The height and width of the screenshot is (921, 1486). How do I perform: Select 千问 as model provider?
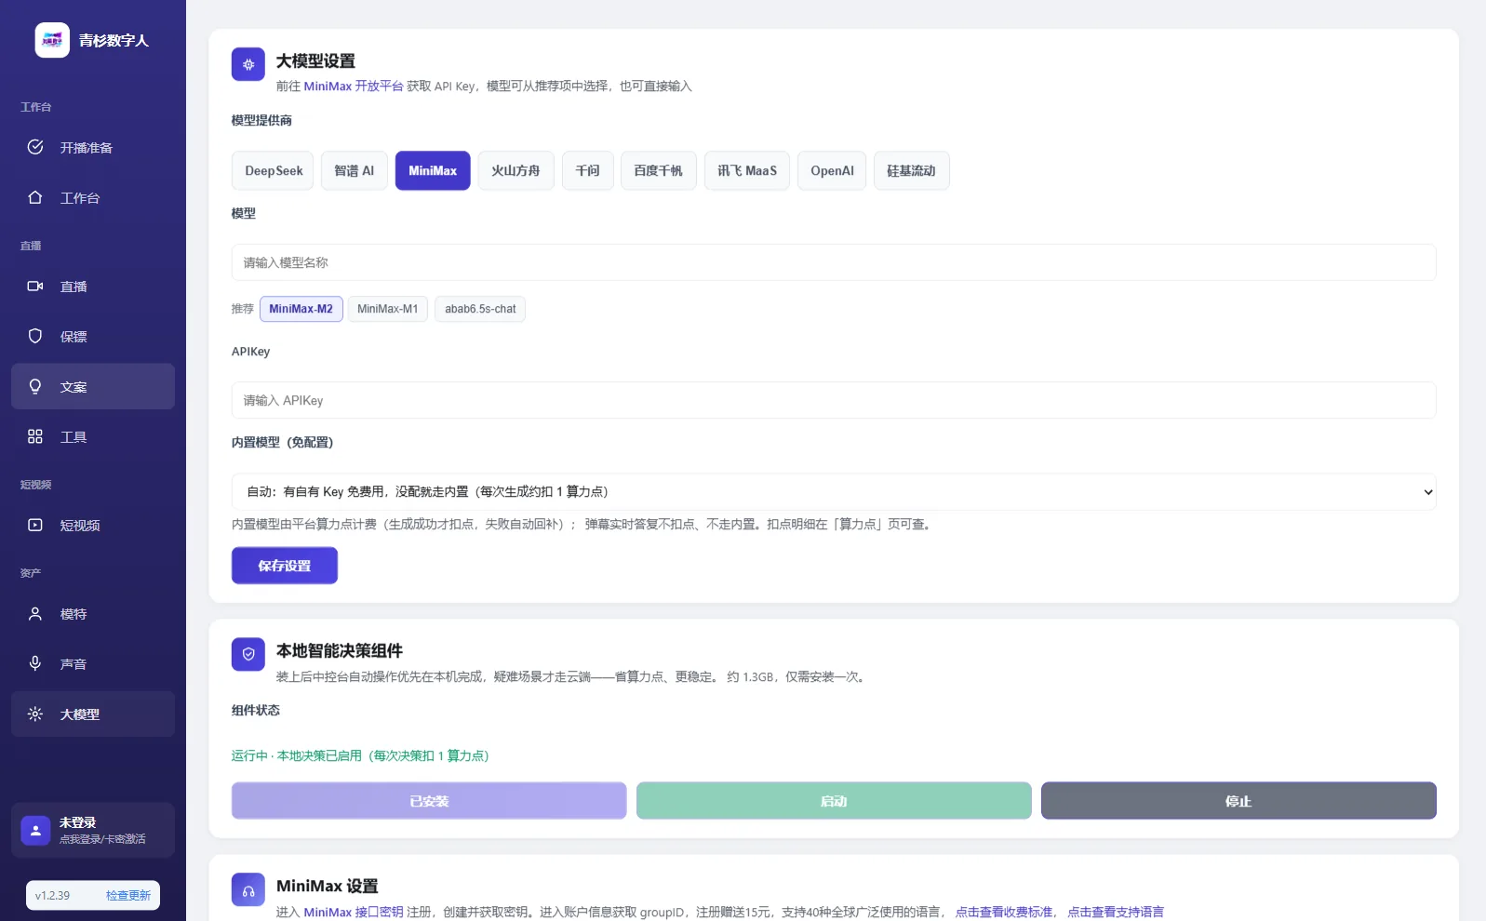coord(587,170)
